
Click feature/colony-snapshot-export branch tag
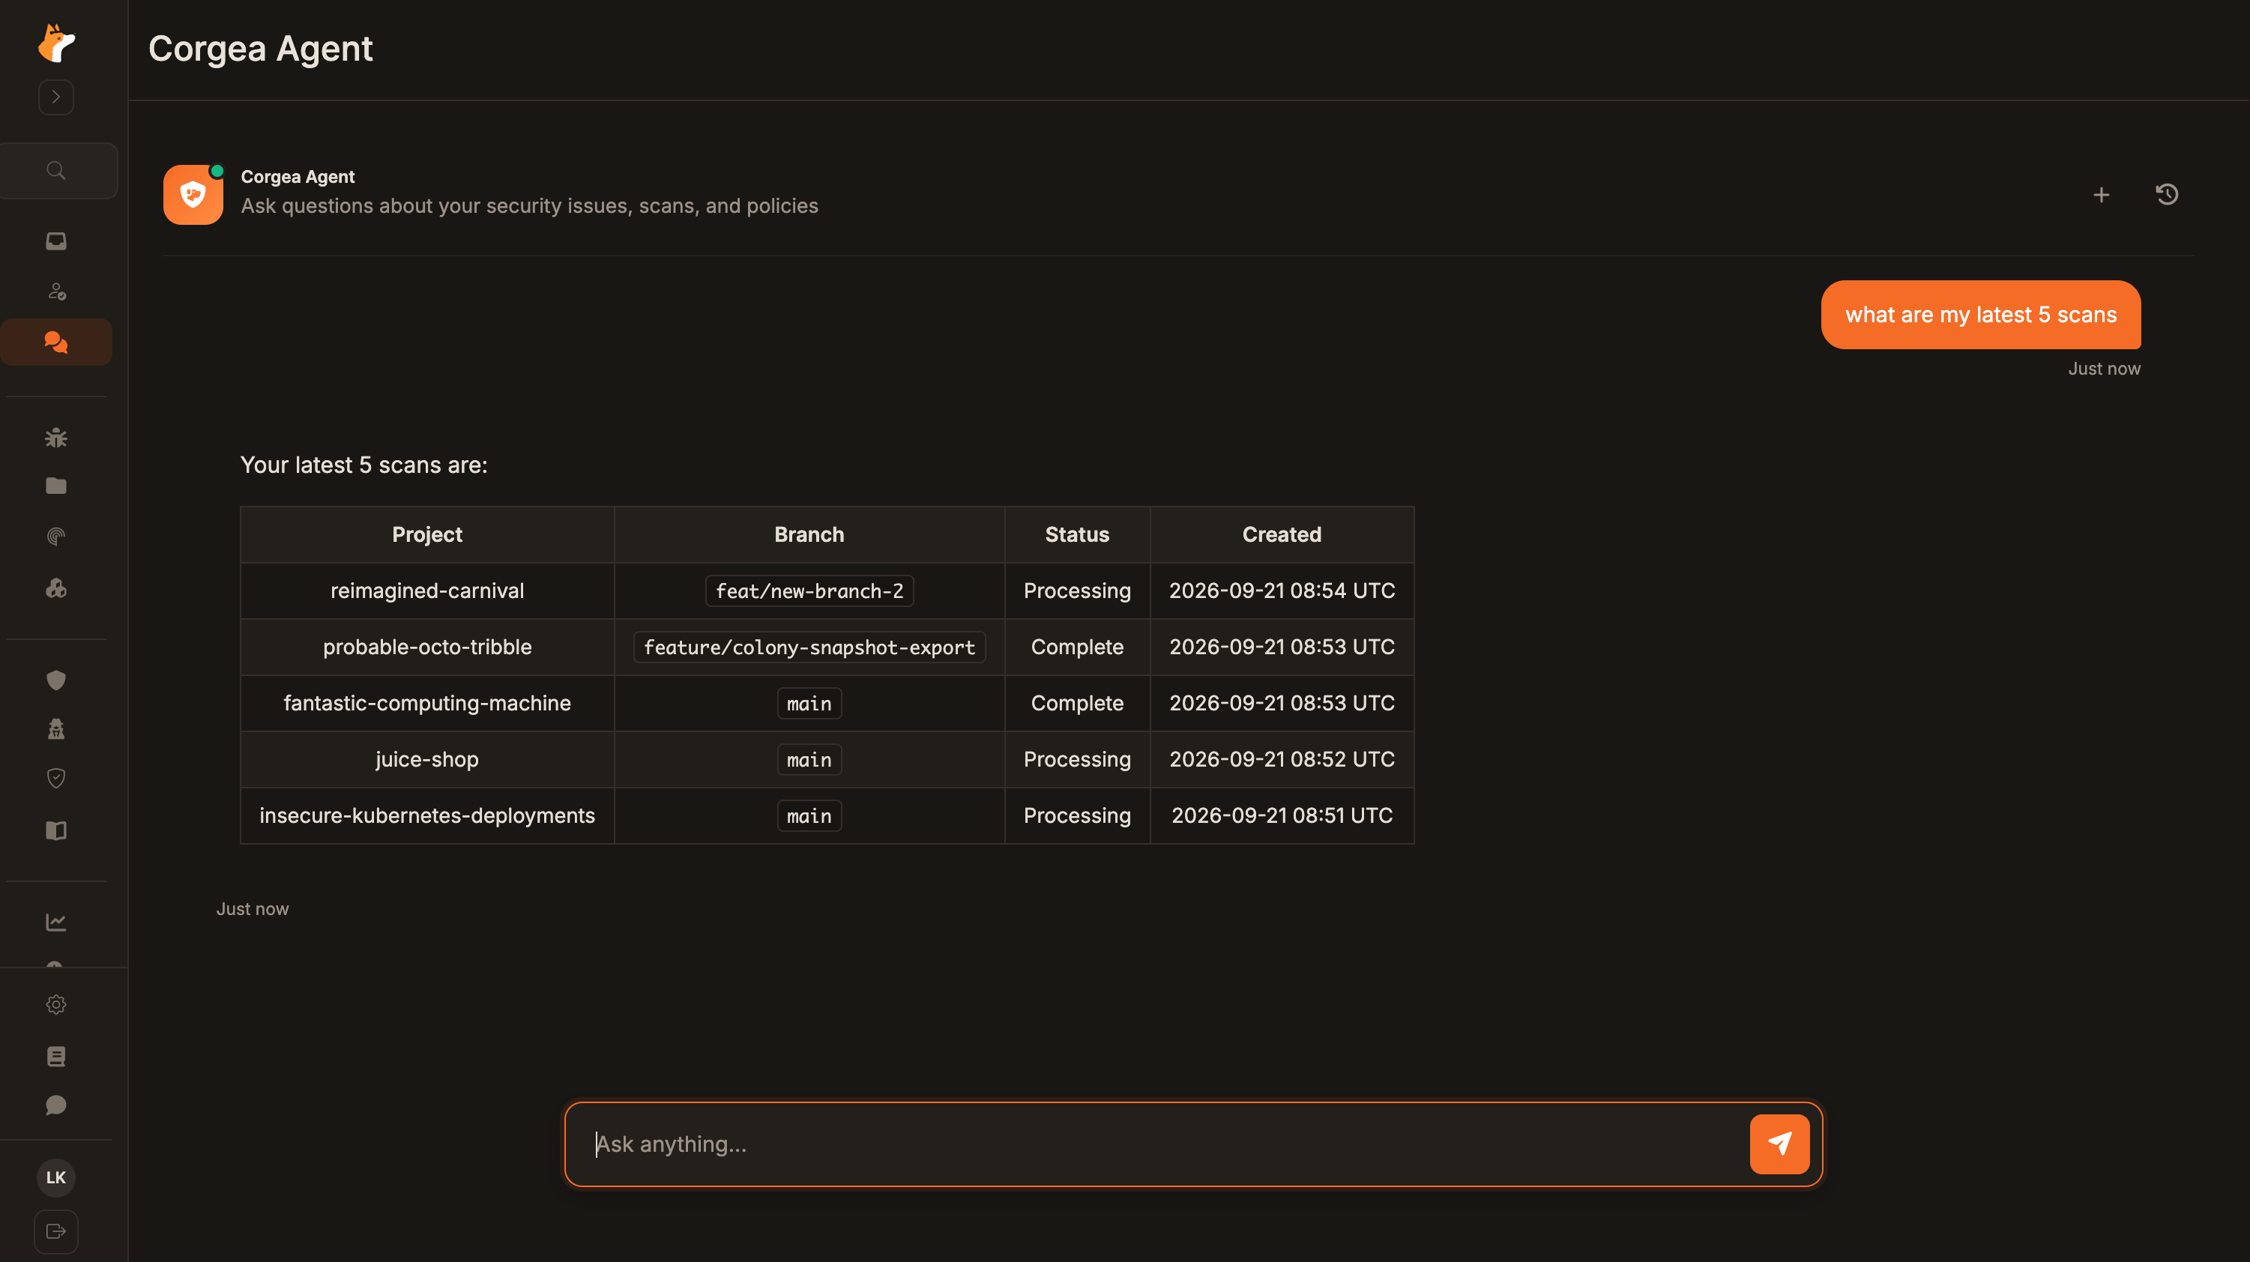tap(809, 647)
